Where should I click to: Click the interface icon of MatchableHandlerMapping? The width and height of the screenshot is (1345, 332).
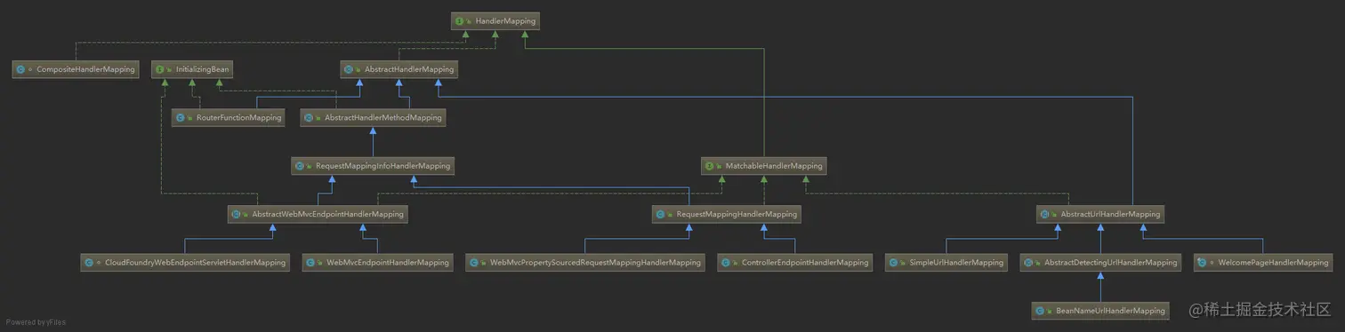tap(709, 166)
